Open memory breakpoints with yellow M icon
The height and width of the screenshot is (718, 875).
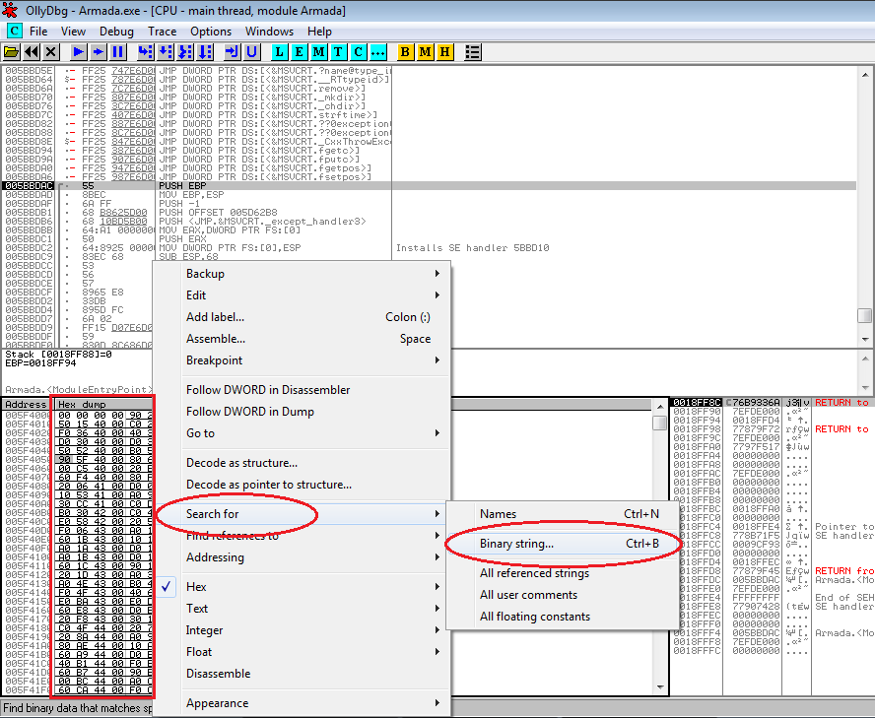tap(426, 52)
